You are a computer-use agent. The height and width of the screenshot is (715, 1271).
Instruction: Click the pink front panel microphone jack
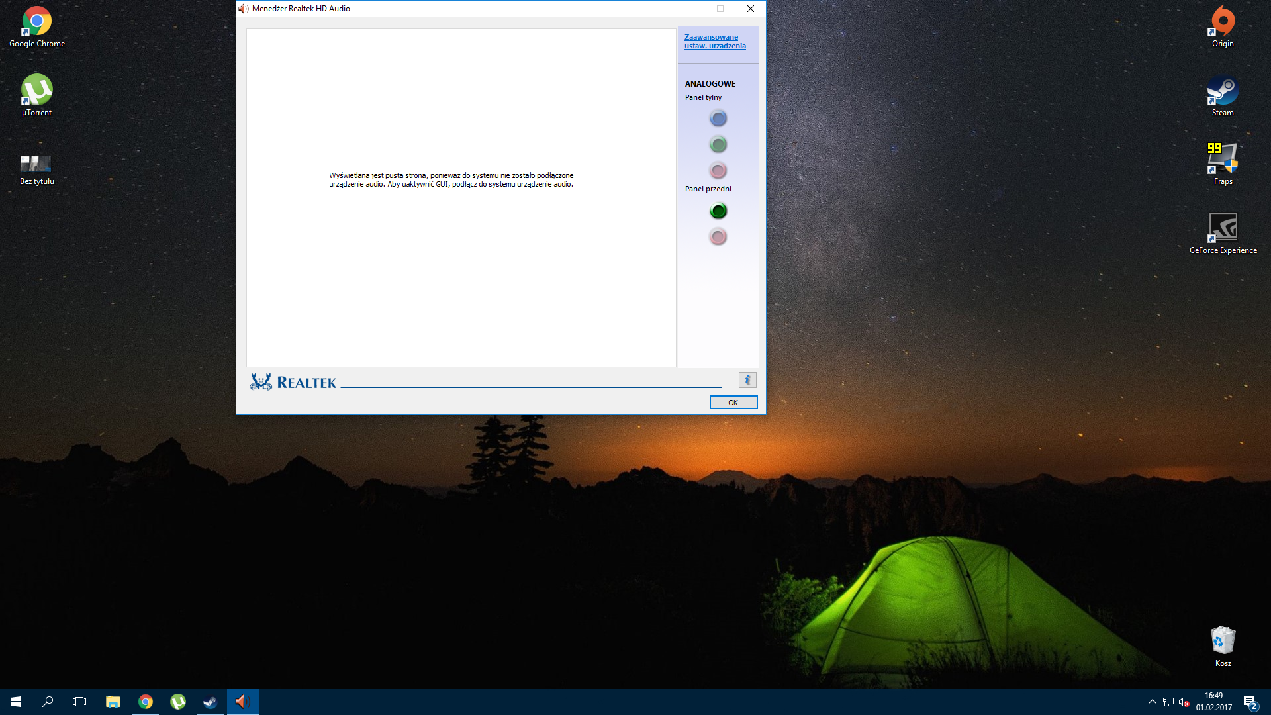click(718, 236)
